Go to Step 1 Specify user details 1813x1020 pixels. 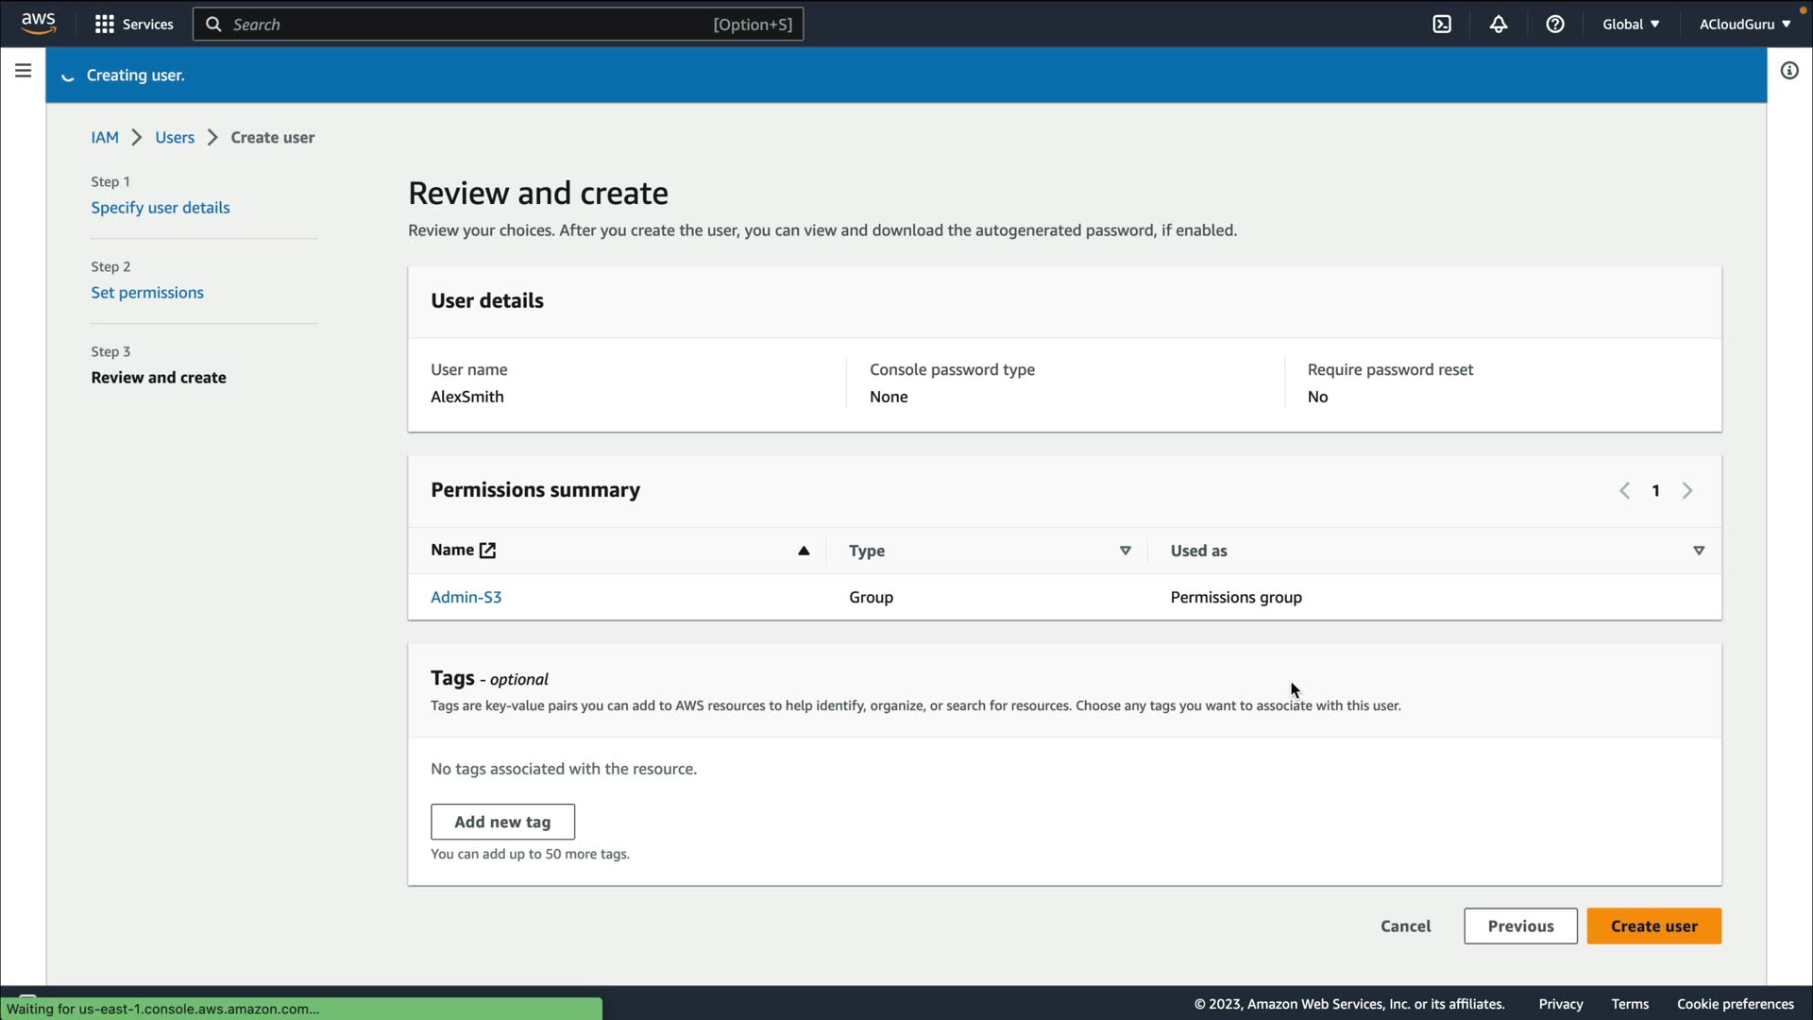[x=161, y=208]
